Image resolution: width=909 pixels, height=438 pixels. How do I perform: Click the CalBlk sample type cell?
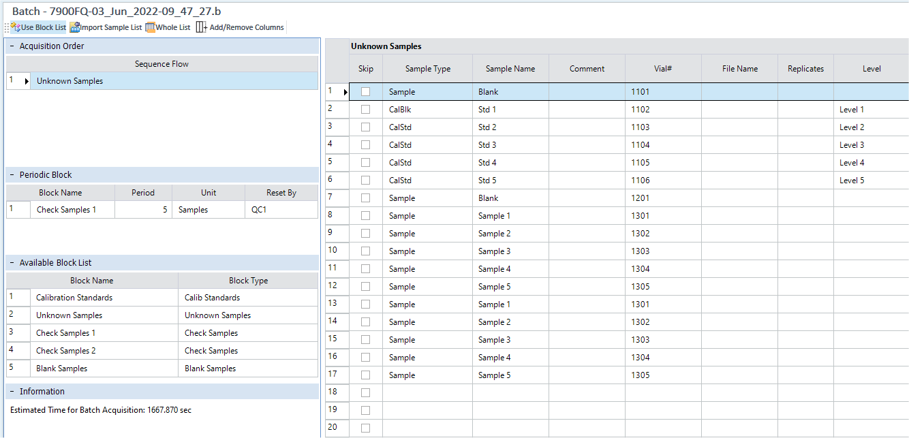click(x=428, y=110)
